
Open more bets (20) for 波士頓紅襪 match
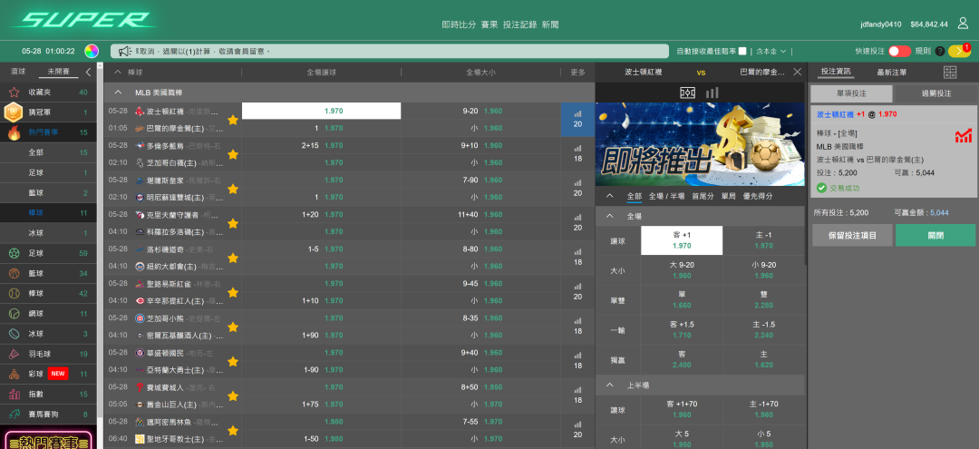(x=577, y=119)
